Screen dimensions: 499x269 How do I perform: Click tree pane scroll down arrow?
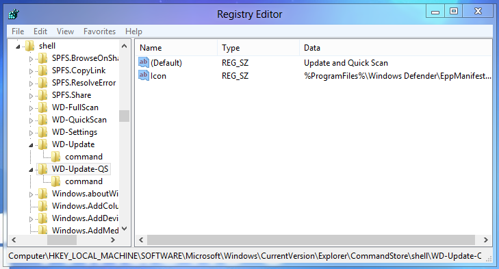pos(125,229)
